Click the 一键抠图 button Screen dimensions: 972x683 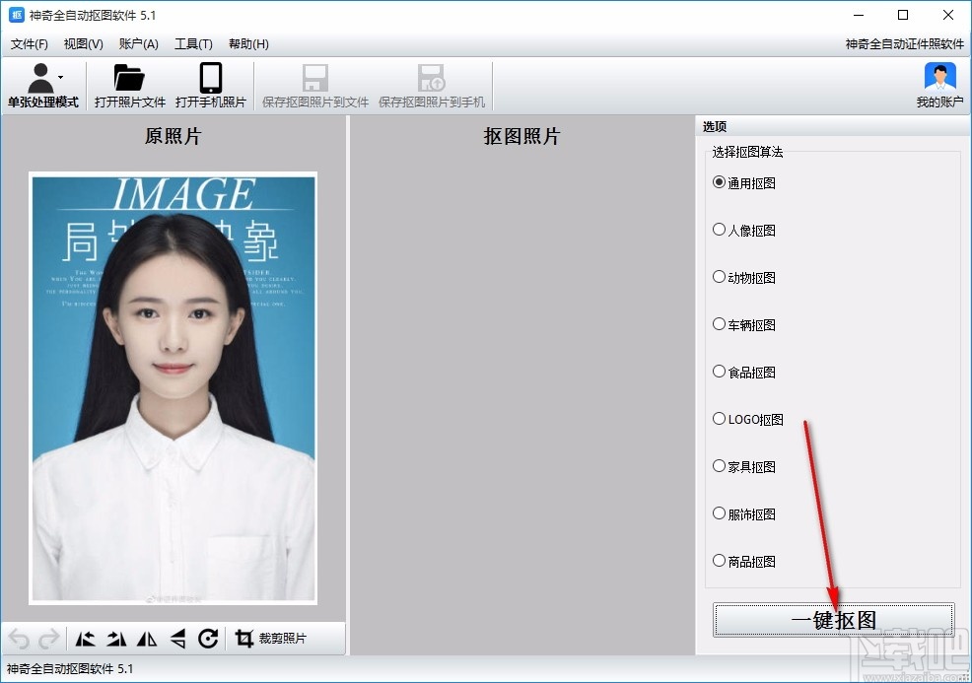(834, 619)
